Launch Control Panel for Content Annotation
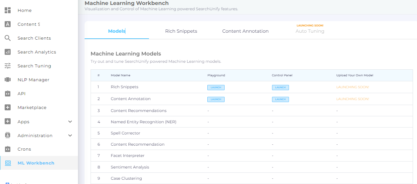 click(280, 99)
